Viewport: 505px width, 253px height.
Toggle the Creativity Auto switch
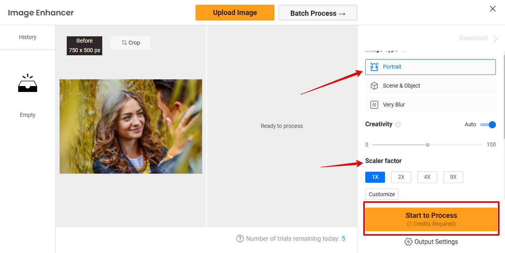tap(488, 125)
